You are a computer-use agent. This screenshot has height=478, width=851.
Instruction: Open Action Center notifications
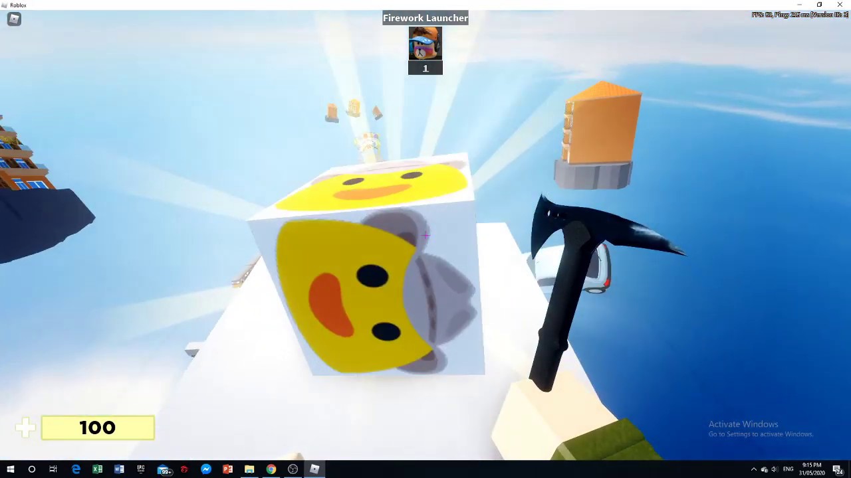point(838,469)
